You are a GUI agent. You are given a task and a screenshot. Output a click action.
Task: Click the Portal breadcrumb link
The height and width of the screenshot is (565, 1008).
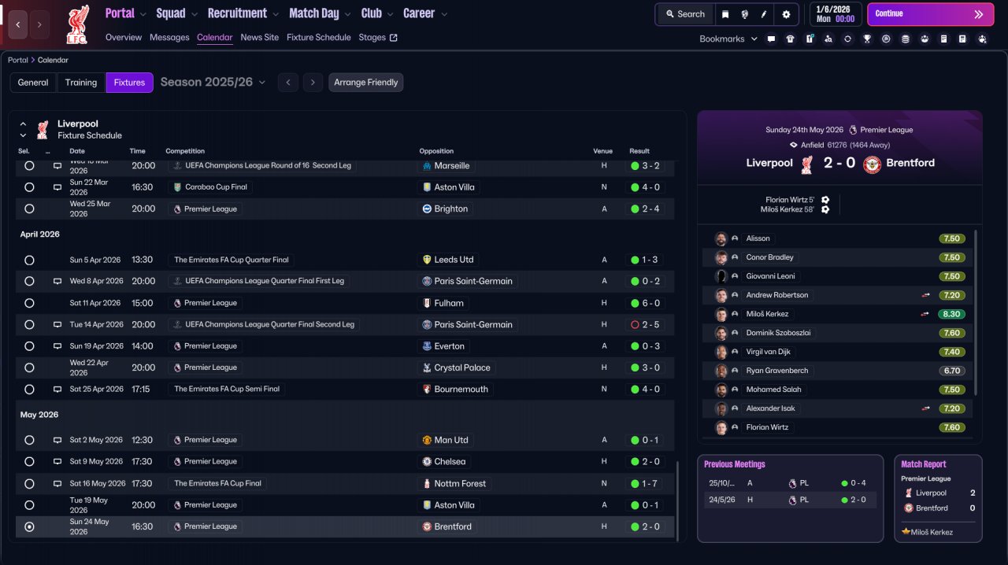coord(18,60)
